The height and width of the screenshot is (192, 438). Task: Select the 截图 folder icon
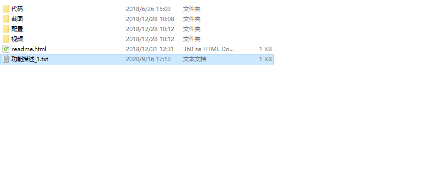tap(6, 19)
